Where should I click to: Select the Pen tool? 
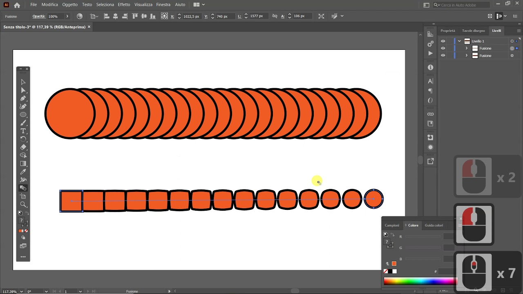(23, 98)
